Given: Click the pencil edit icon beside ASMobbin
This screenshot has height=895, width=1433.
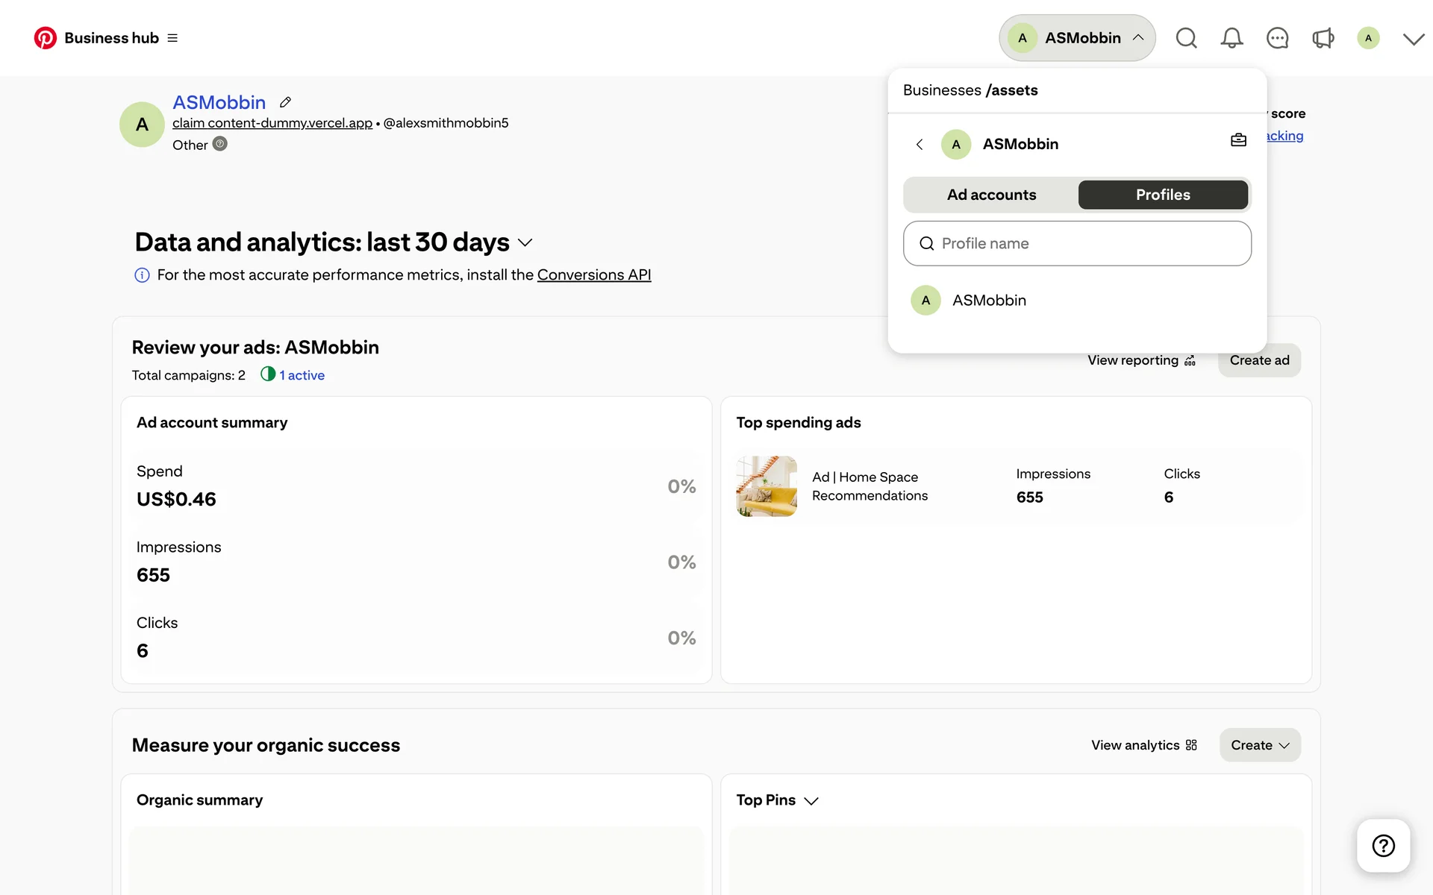Looking at the screenshot, I should (x=285, y=102).
